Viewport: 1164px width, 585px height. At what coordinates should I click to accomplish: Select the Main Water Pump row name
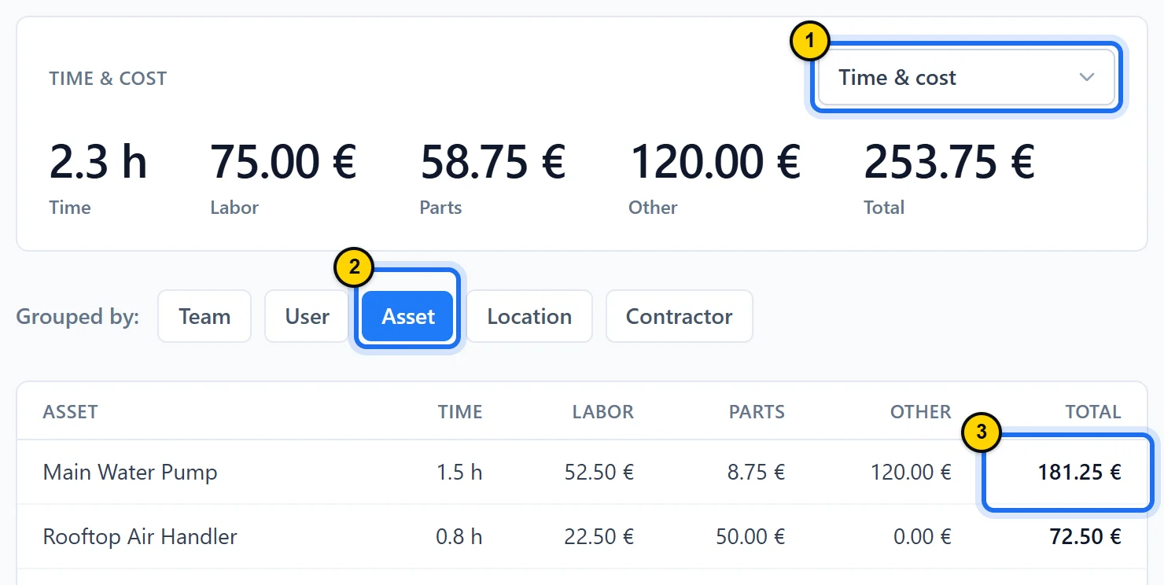point(130,473)
